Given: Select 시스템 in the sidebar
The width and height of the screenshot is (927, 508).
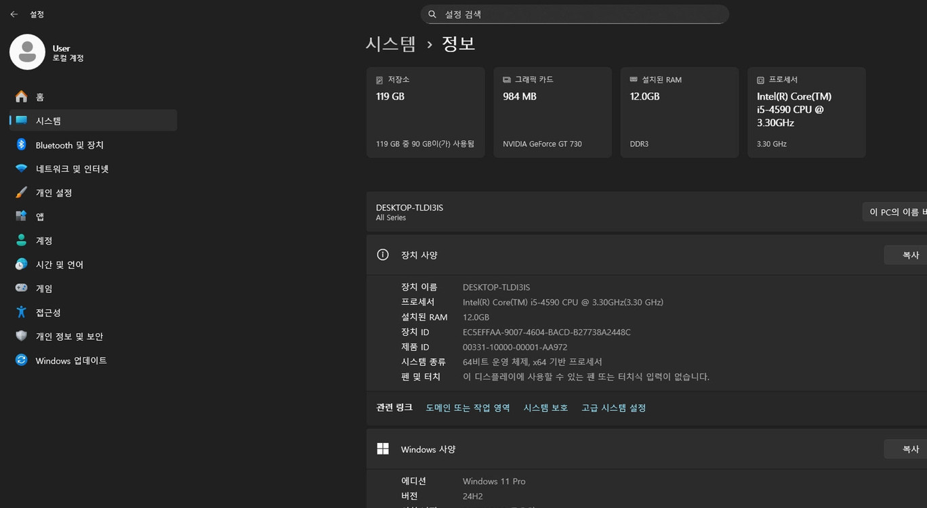Looking at the screenshot, I should click(47, 121).
